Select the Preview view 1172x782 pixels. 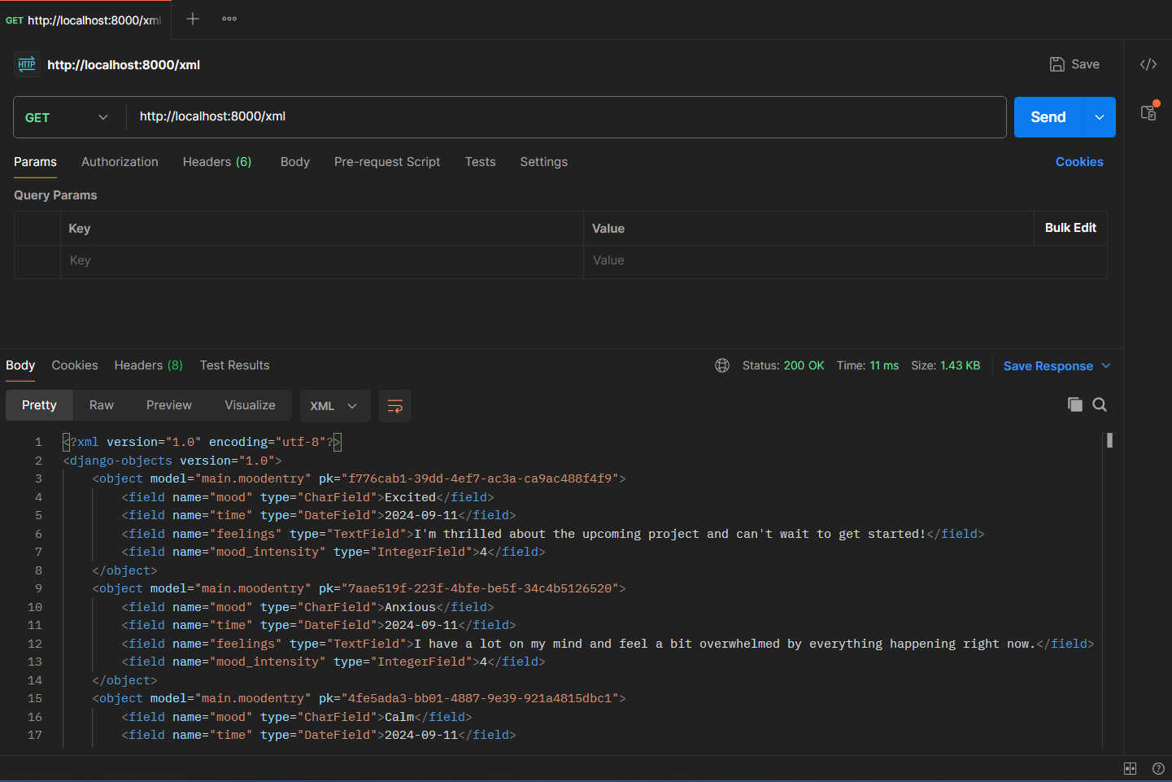[169, 405]
